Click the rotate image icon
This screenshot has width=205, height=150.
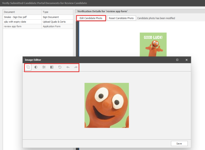pos(60,67)
